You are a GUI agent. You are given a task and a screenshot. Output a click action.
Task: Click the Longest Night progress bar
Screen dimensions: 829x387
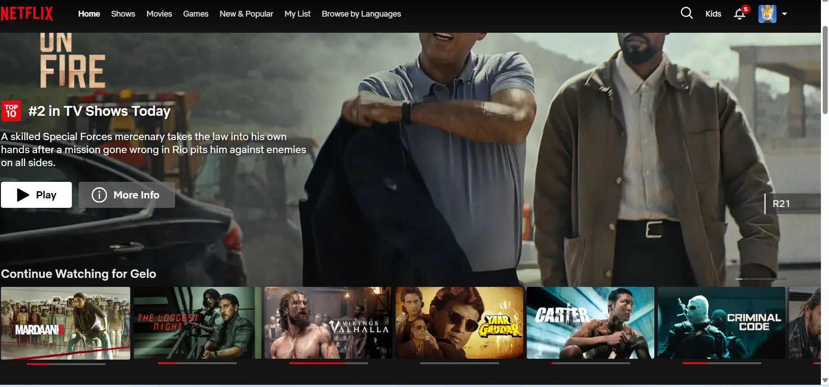[197, 363]
